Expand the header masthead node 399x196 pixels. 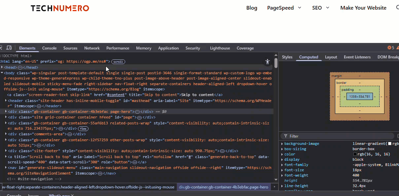(x=6, y=100)
